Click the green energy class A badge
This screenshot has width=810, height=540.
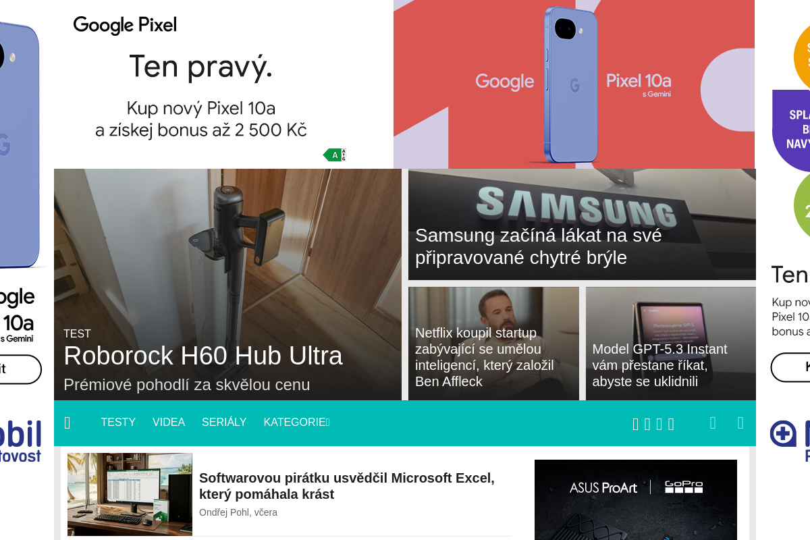tap(334, 155)
